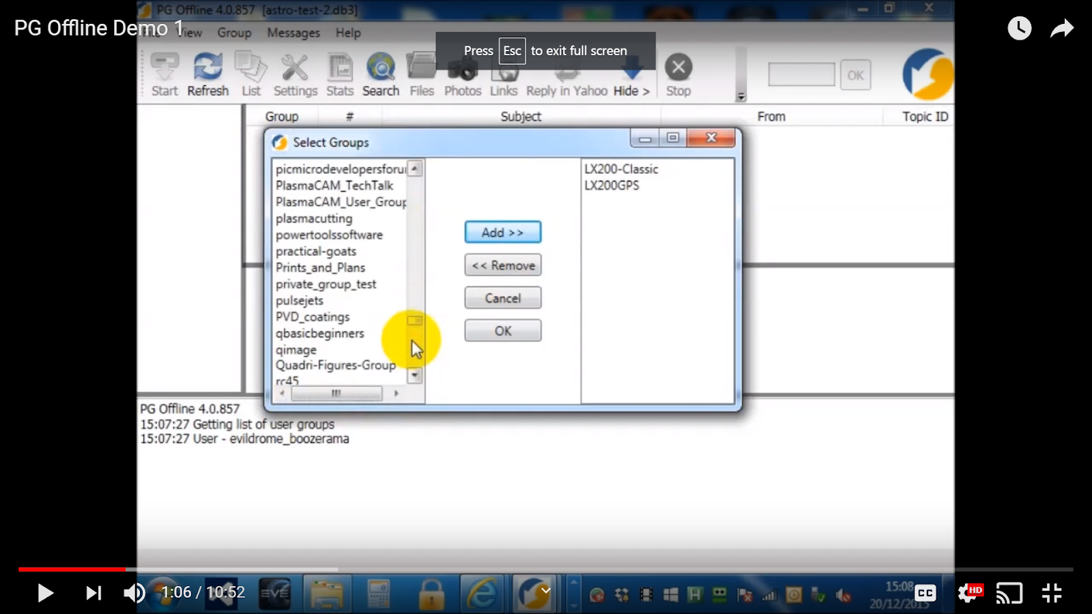Click the Refresh toolbar icon
This screenshot has height=614, width=1092.
pyautogui.click(x=207, y=75)
